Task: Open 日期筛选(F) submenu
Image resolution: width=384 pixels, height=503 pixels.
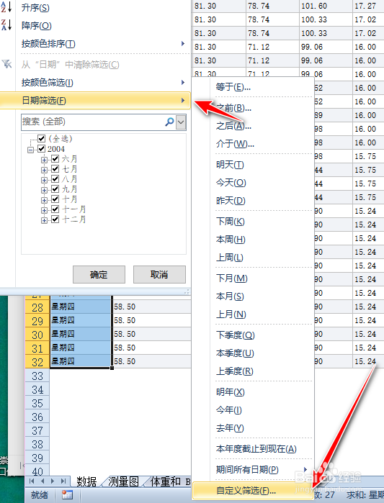Action: [x=95, y=101]
